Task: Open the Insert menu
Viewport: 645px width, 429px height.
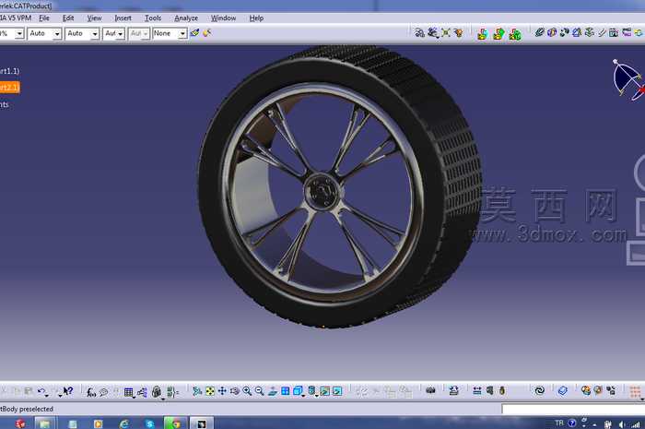Action: [123, 18]
